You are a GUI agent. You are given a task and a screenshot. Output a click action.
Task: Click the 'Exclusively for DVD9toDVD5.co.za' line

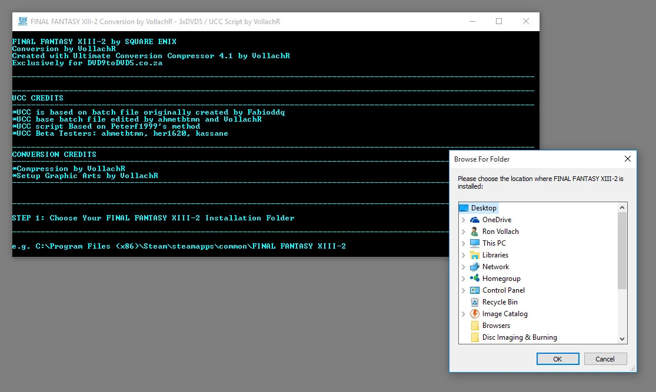[x=87, y=63]
